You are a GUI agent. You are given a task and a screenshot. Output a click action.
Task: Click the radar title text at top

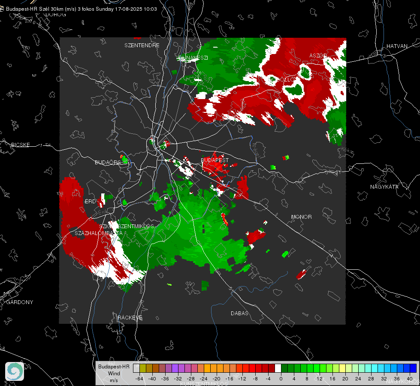(x=81, y=9)
